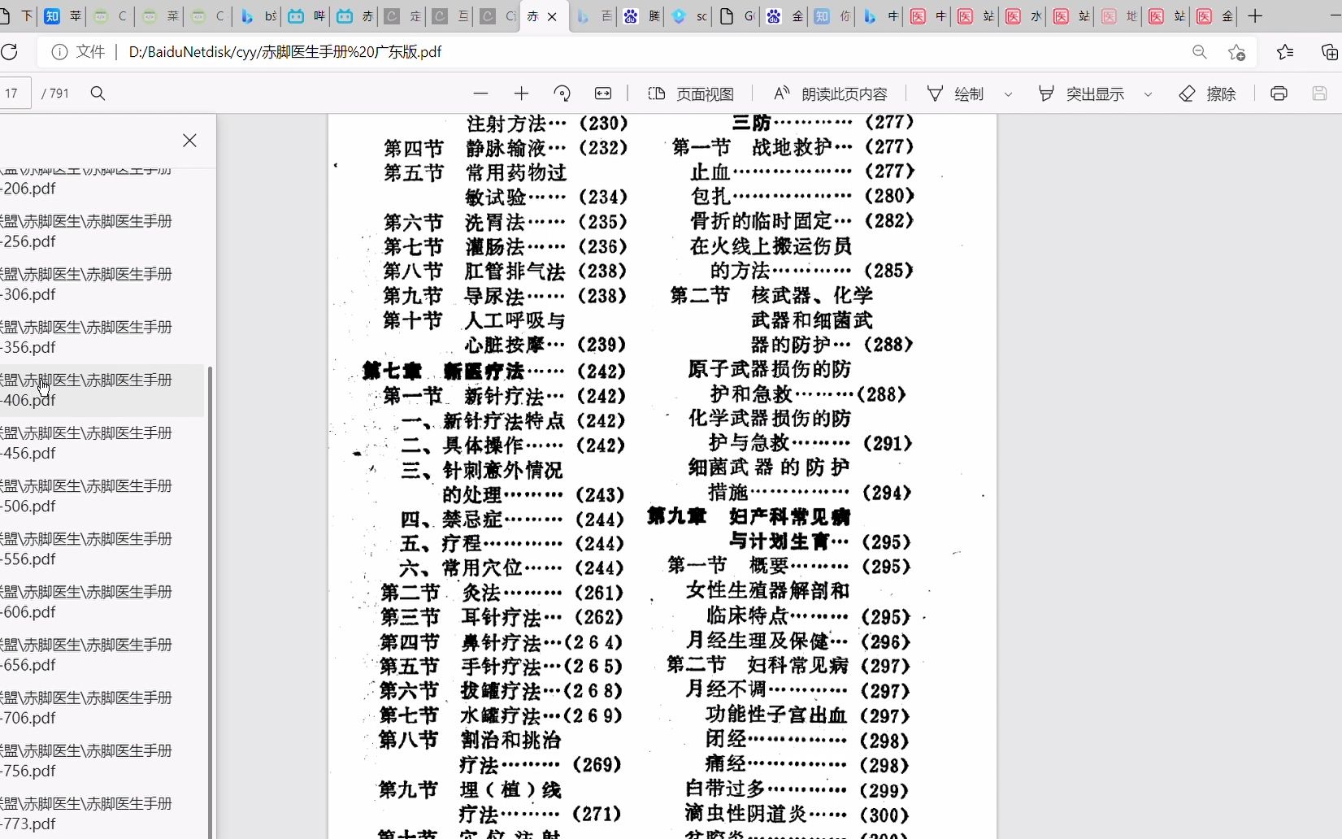Close the active 赤 PDF tab
The image size is (1342, 839).
point(552,16)
